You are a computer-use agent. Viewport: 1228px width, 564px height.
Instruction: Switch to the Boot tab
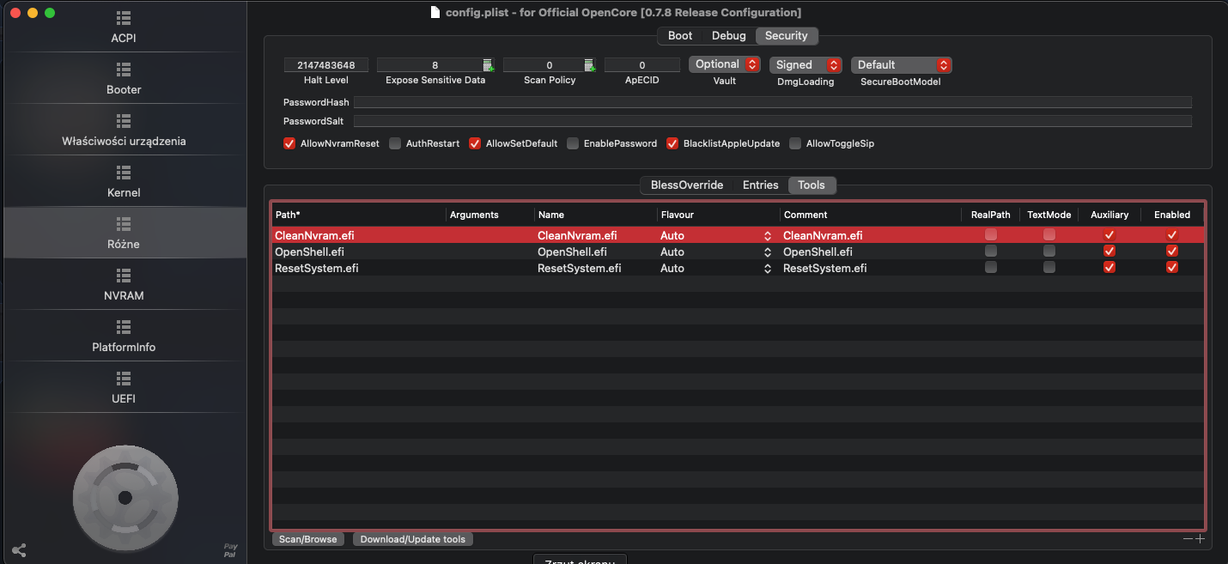(680, 36)
